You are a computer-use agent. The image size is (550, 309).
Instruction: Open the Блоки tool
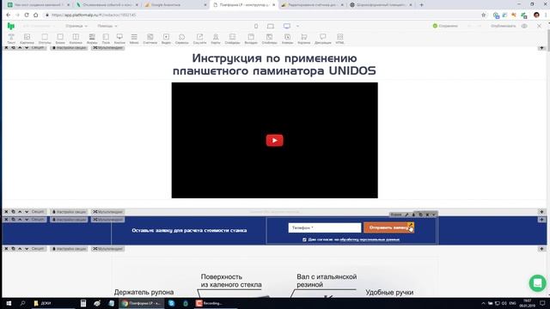(60, 39)
